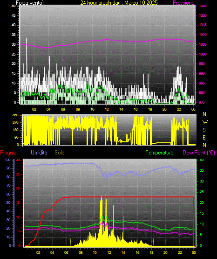Screen dimensions: 217x259
Task: Click wind direction axis value 360
Action: (x=15, y=115)
